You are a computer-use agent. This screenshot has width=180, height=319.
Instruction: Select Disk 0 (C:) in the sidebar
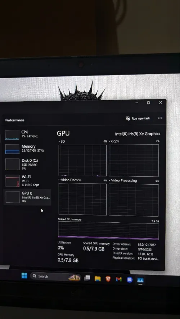[x=27, y=164]
